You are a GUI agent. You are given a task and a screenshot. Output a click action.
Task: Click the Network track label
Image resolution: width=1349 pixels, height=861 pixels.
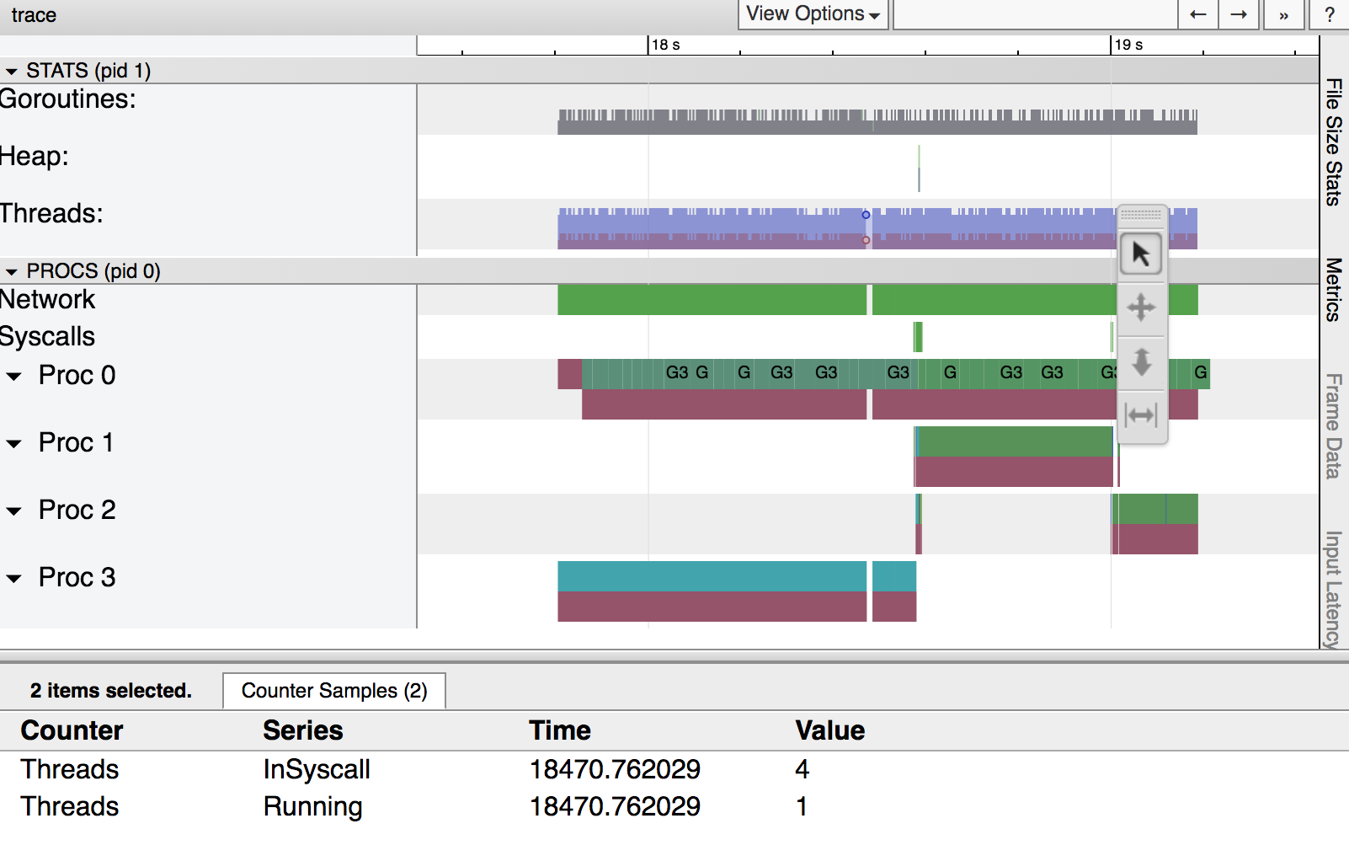click(x=48, y=300)
